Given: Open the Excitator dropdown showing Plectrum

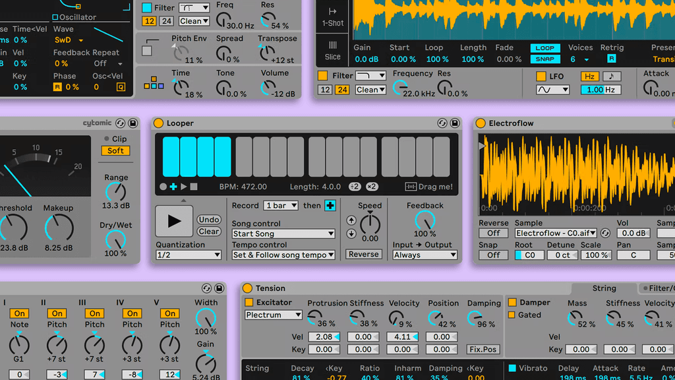Looking at the screenshot, I should (273, 315).
